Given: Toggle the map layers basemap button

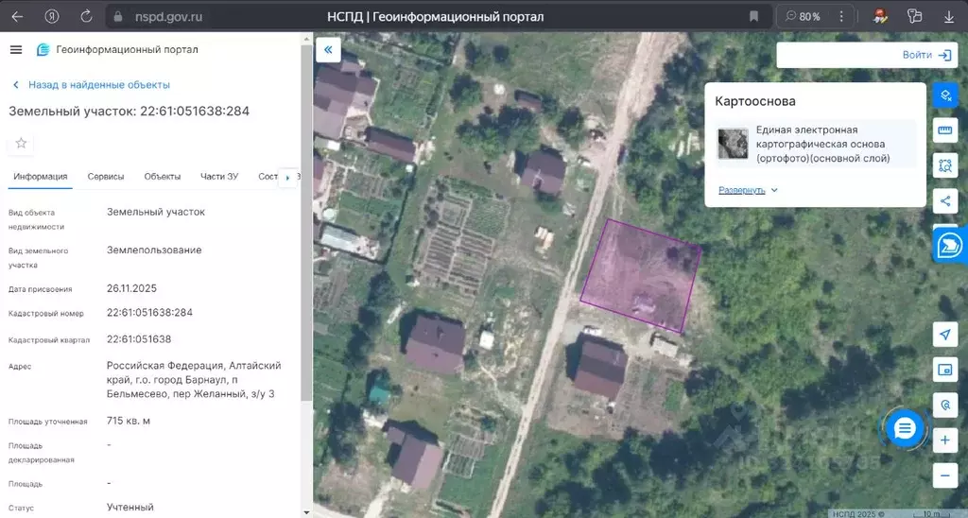Looking at the screenshot, I should [944, 96].
